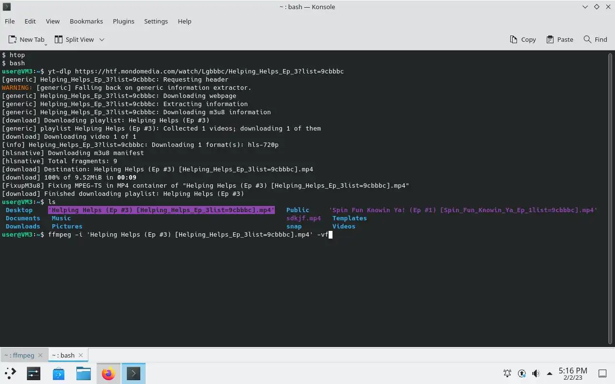Viewport: 615px width, 384px height.
Task: Open the File menu
Action: (10, 21)
